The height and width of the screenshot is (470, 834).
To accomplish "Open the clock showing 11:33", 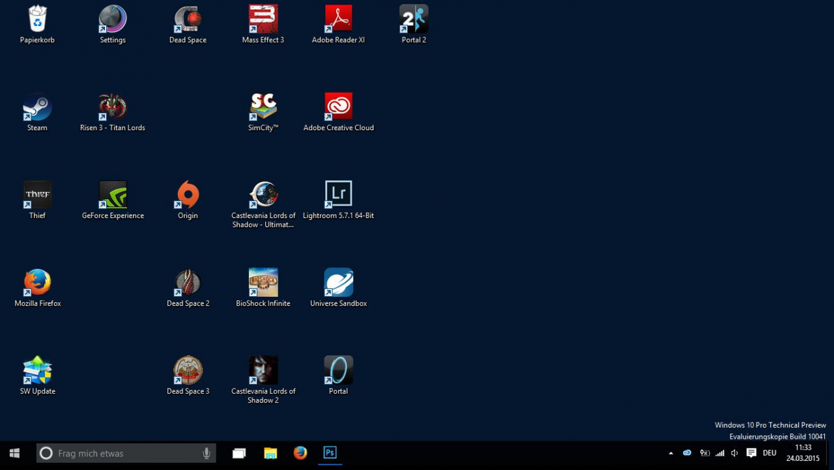I will 803,453.
